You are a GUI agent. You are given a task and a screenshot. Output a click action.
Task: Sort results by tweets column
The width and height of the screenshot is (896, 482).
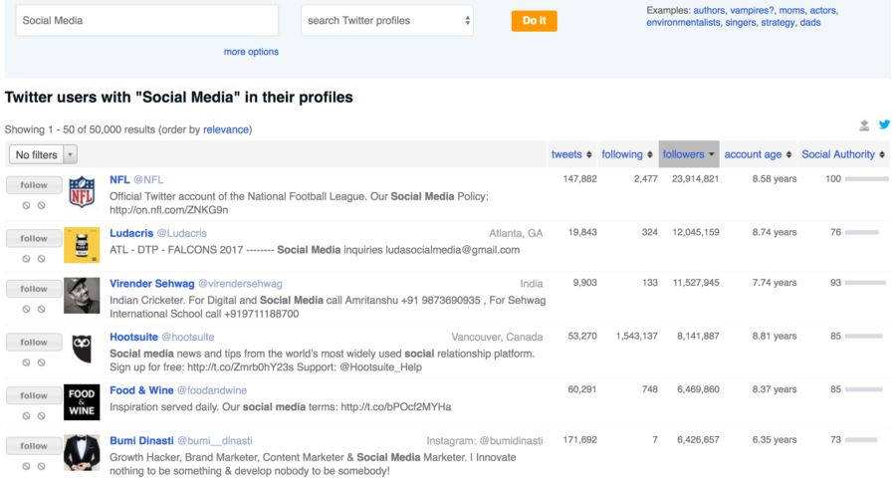tap(571, 154)
